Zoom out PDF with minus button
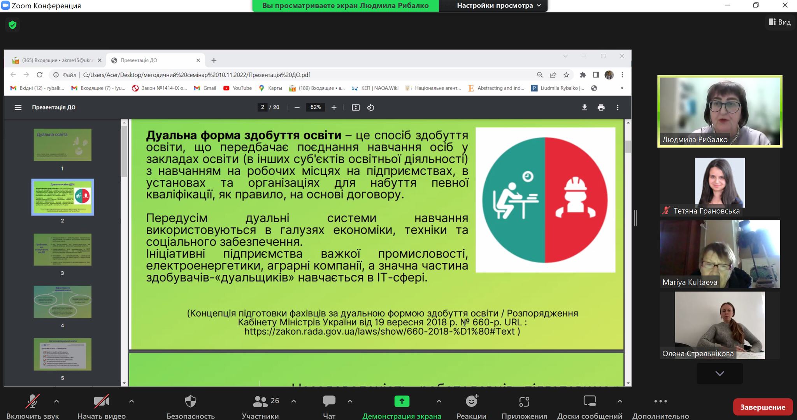 click(297, 107)
